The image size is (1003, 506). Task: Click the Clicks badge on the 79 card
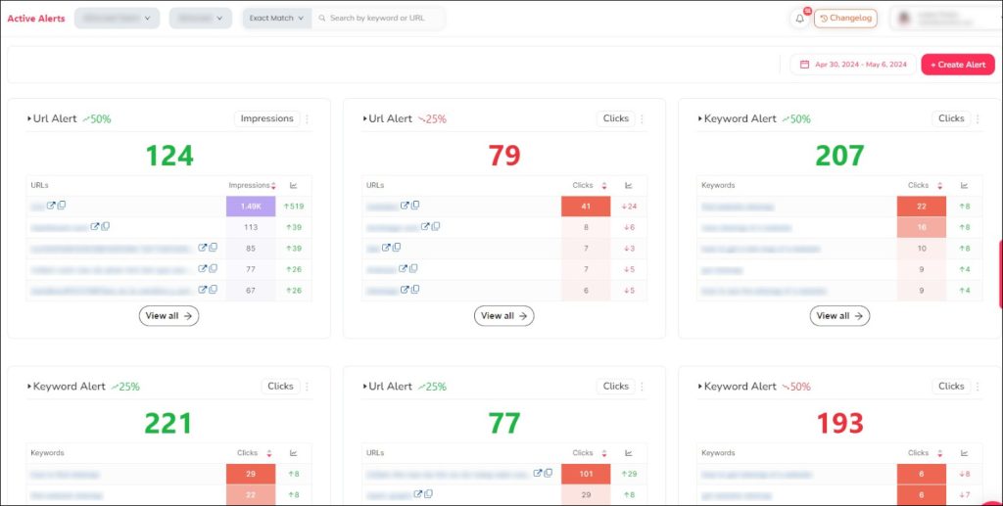615,118
